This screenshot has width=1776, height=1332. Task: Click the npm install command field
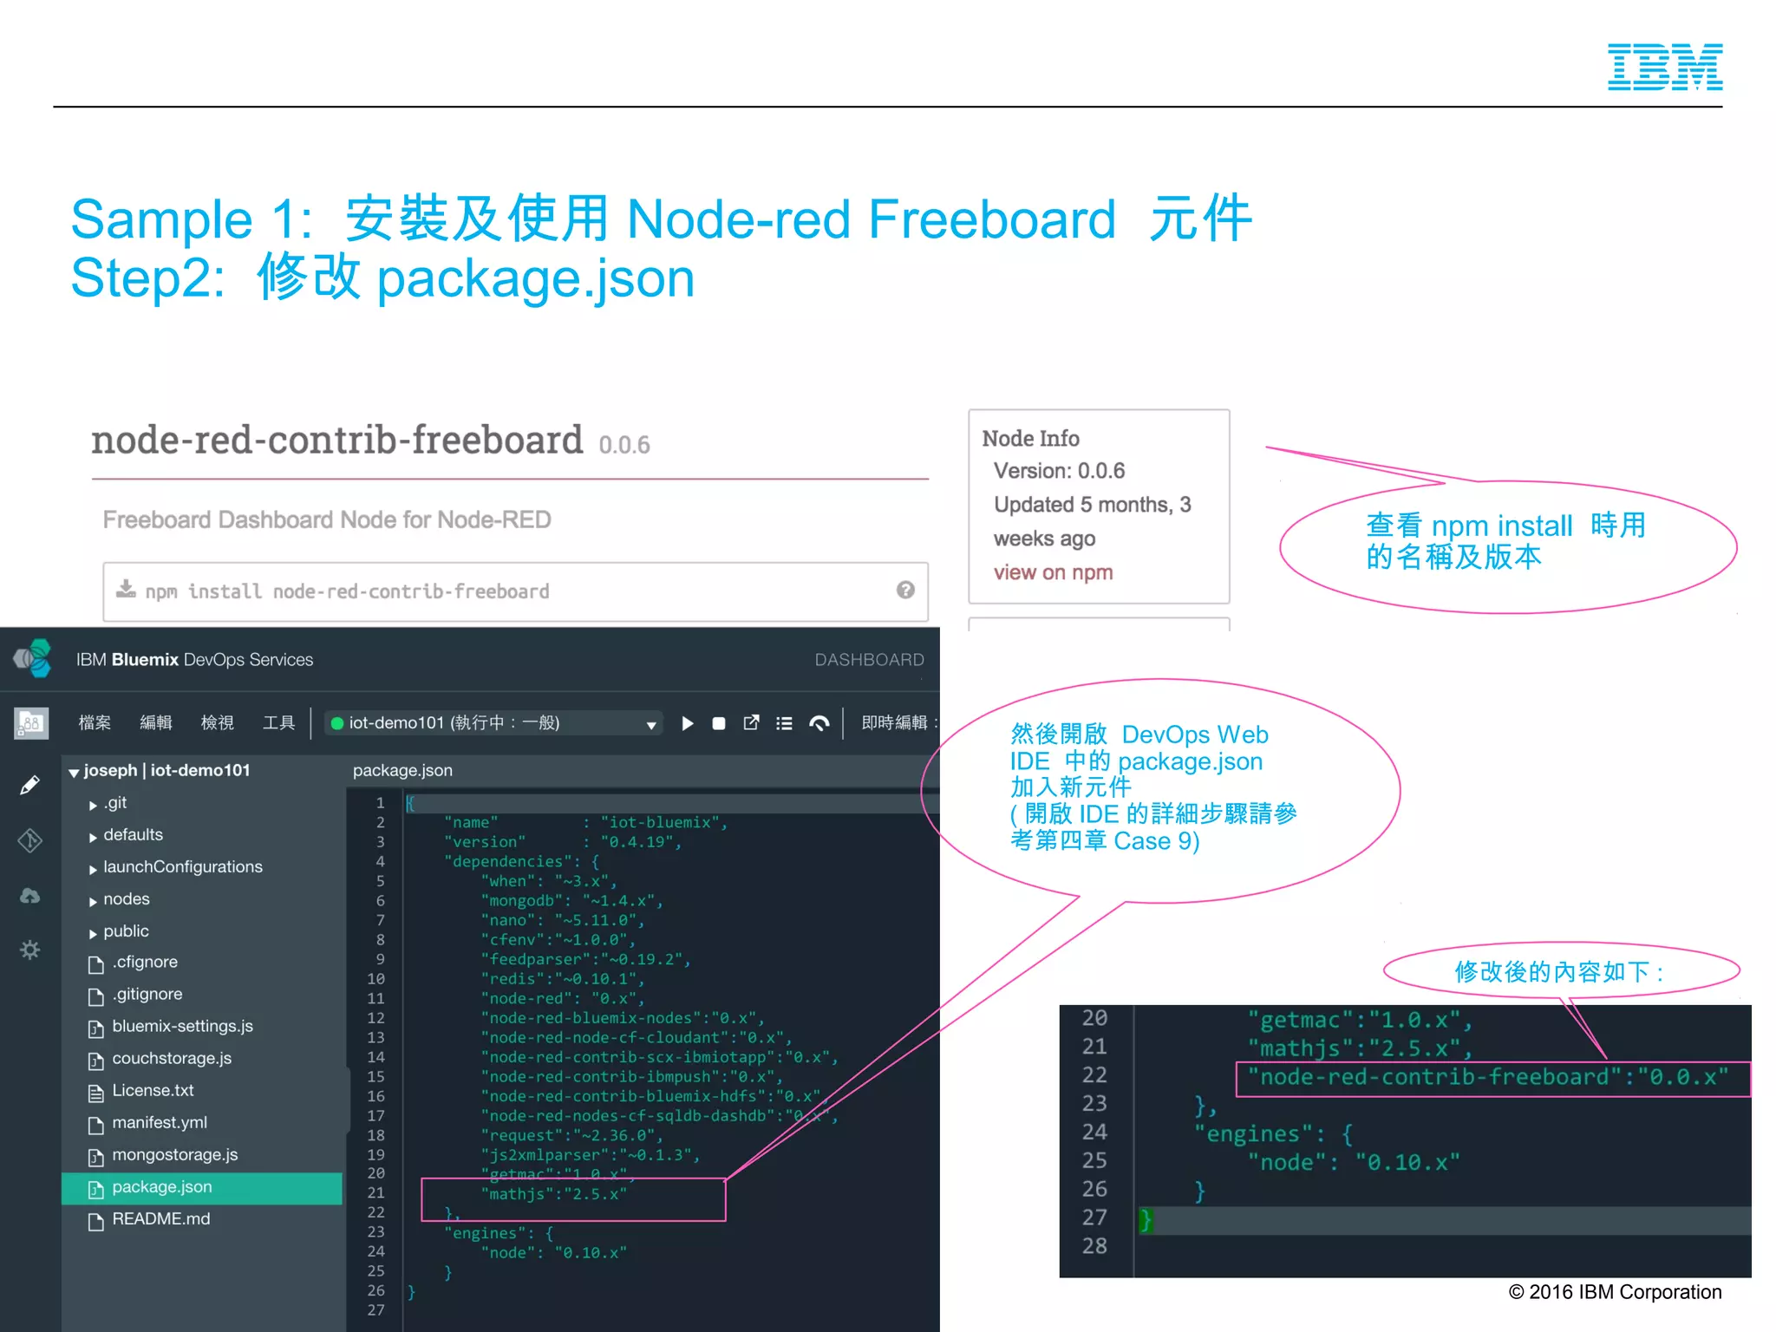coord(515,591)
